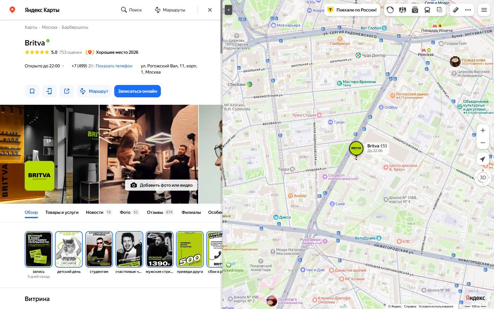494x309 pixels.
Task: Open the map layers selector
Action: (x=440, y=10)
